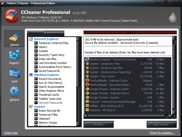The width and height of the screenshot is (182, 137).
Task: Toggle Saved Passwords checkbox
Action: [36, 71]
